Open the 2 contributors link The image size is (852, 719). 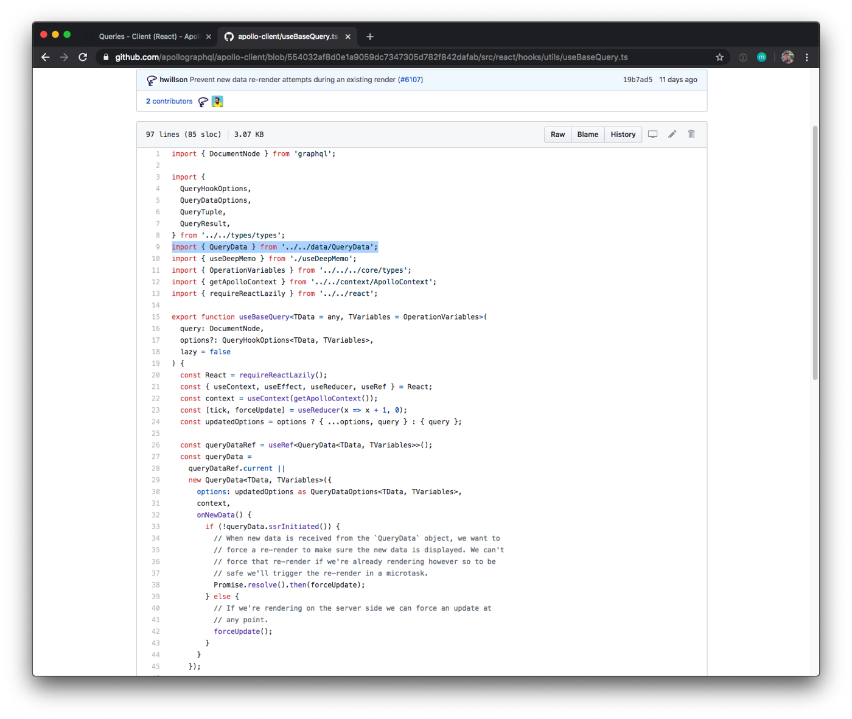point(169,102)
